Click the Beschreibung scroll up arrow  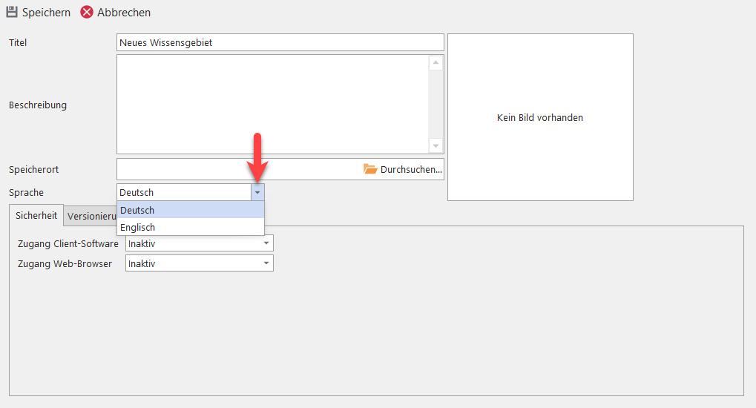click(x=435, y=63)
